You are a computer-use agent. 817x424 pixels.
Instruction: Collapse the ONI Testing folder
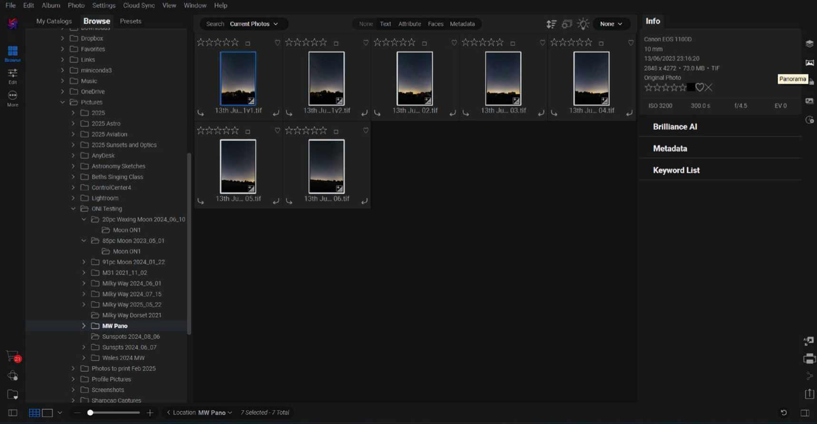(73, 209)
